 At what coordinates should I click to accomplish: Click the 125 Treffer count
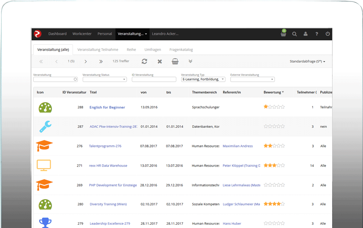click(121, 61)
